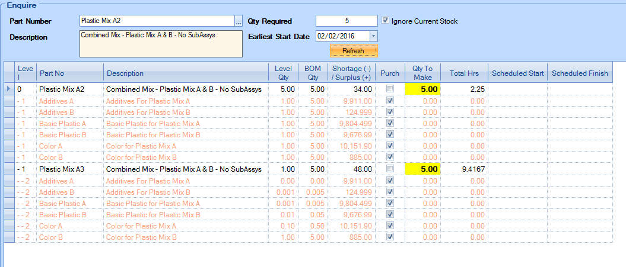Open the Earliest Start Date dropdown
The height and width of the screenshot is (267, 626).
point(373,36)
